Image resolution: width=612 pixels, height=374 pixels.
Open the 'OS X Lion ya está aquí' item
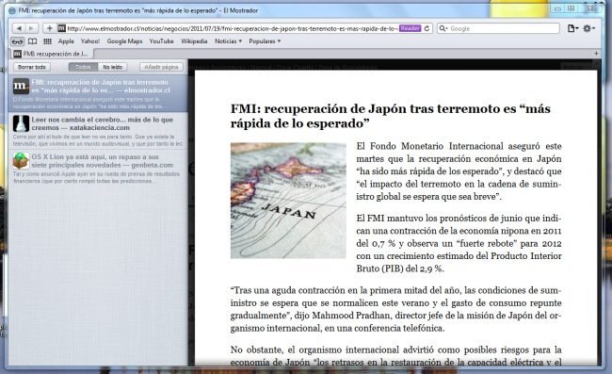coord(98,169)
